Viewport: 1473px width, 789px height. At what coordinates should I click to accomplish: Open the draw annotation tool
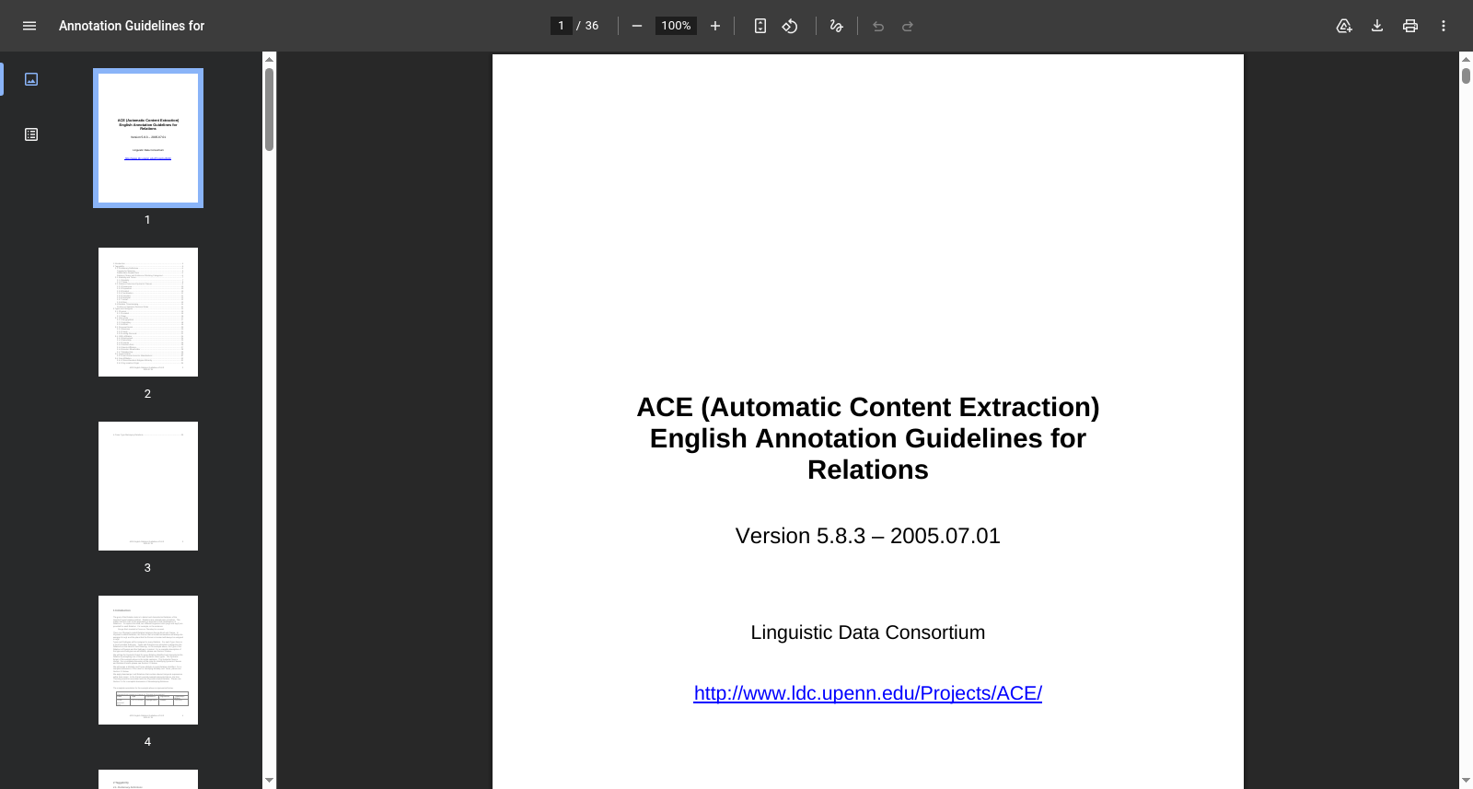[x=836, y=26]
